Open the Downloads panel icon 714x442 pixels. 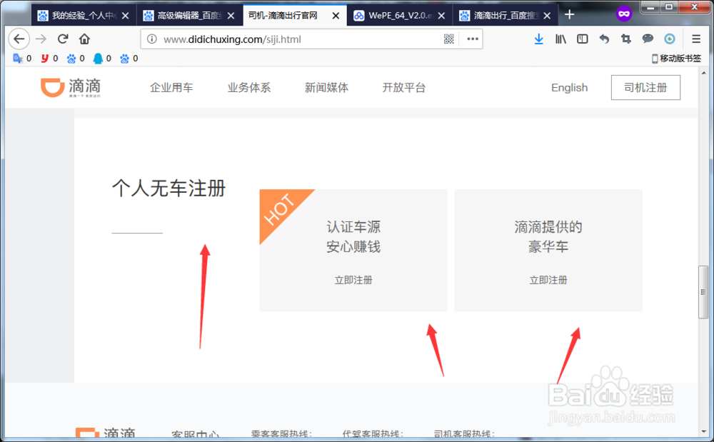point(539,39)
